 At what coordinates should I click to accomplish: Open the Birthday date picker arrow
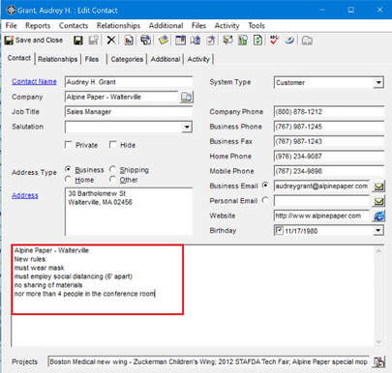(x=378, y=231)
